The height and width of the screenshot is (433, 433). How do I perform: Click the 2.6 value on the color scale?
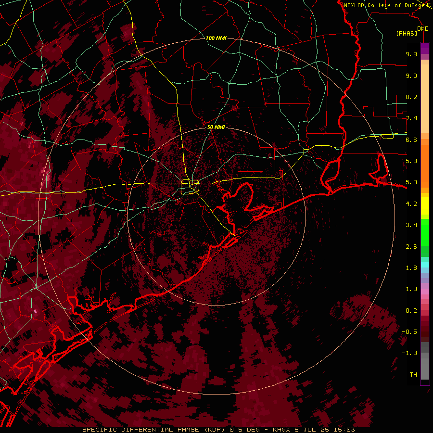(411, 247)
